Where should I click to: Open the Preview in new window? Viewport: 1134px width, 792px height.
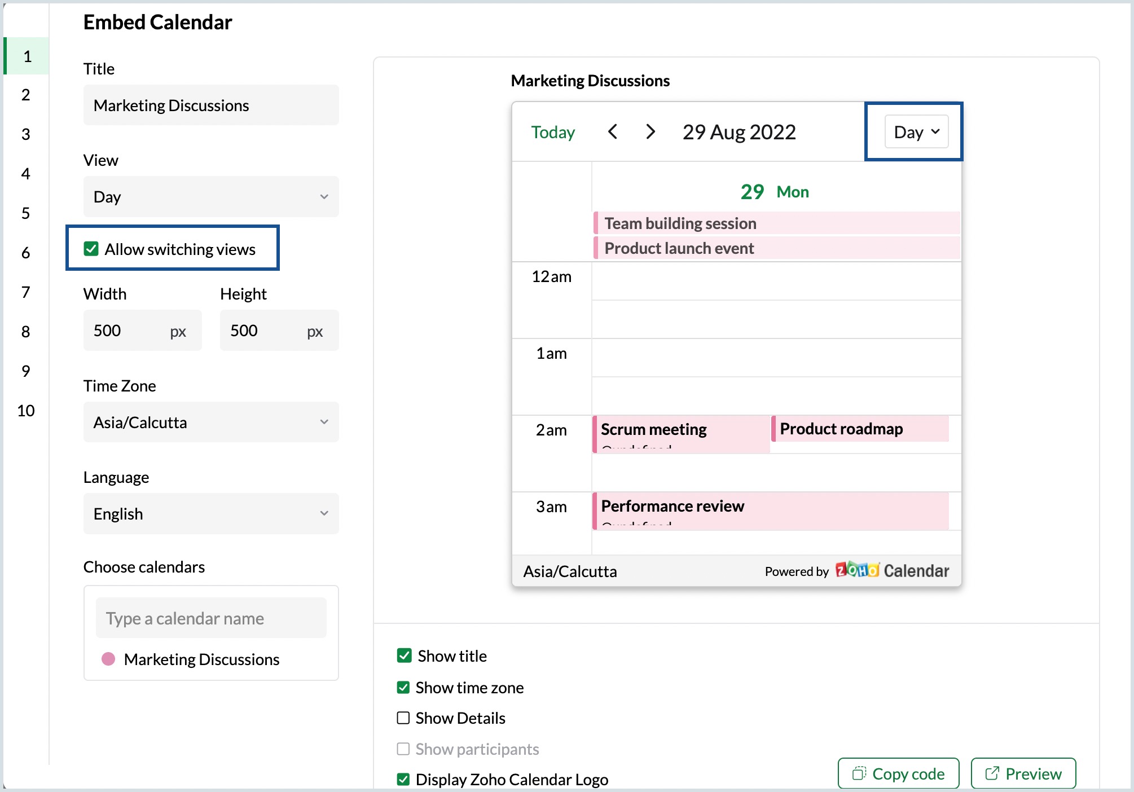pyautogui.click(x=1023, y=773)
